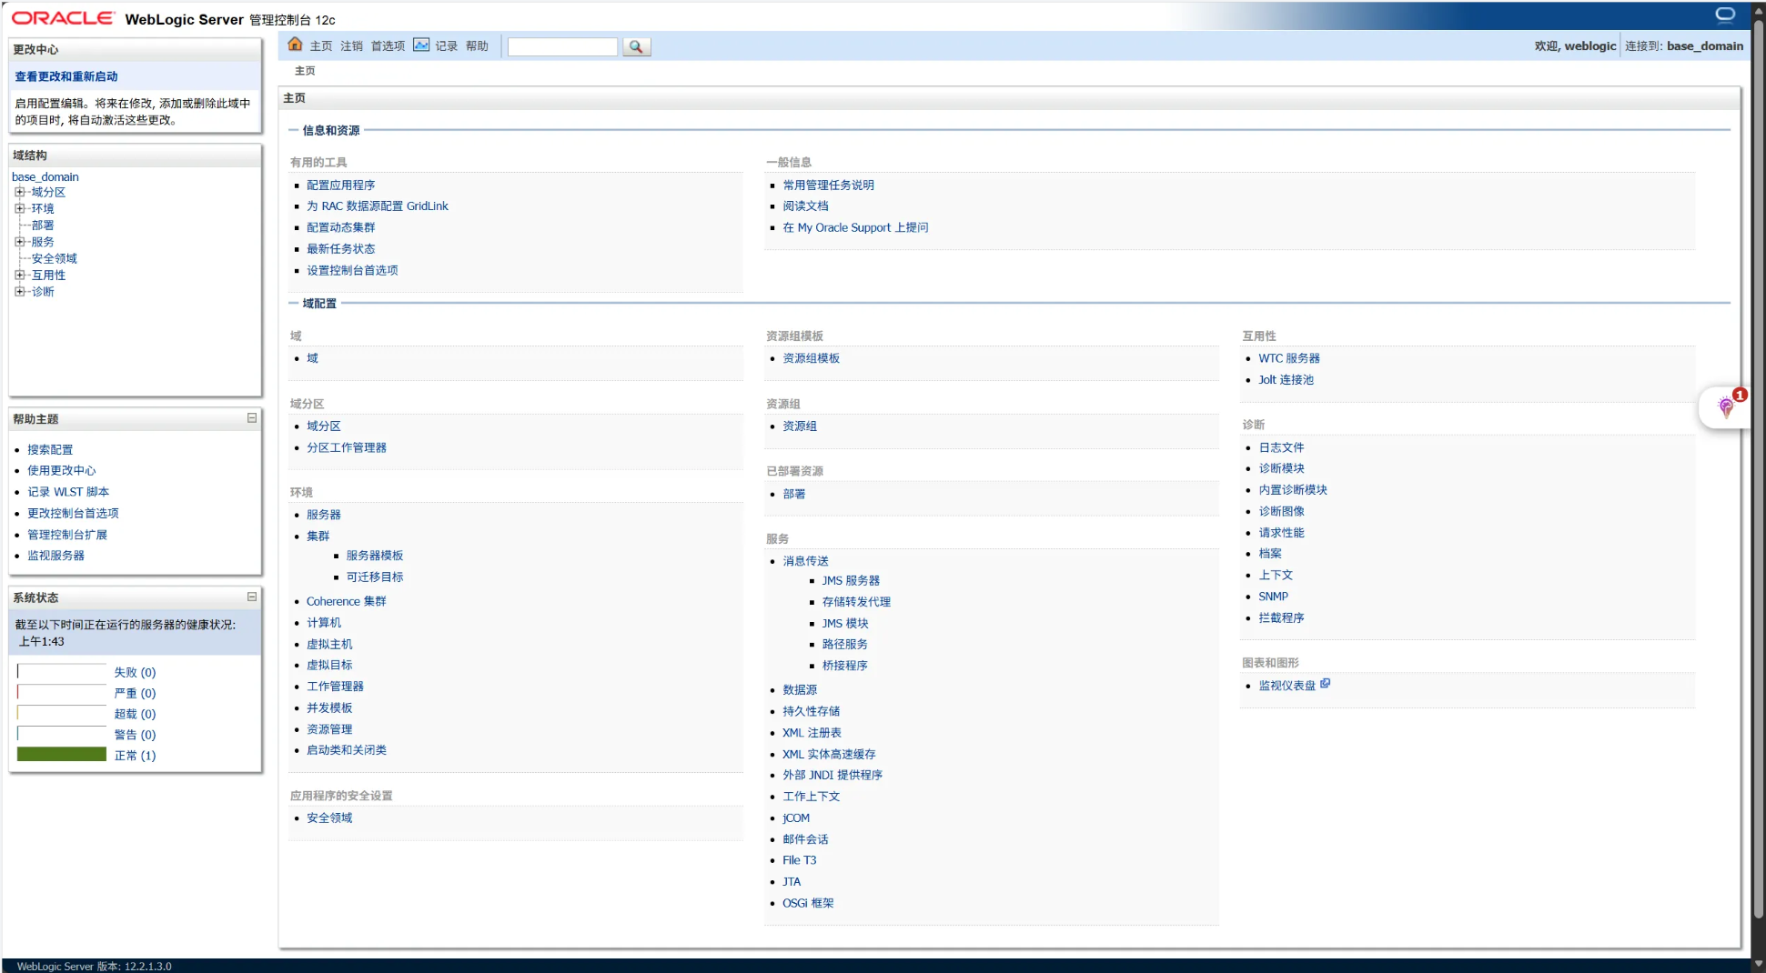Open 帮助 from the toolbar
Viewport: 1766px width, 973px height.
coord(477,46)
